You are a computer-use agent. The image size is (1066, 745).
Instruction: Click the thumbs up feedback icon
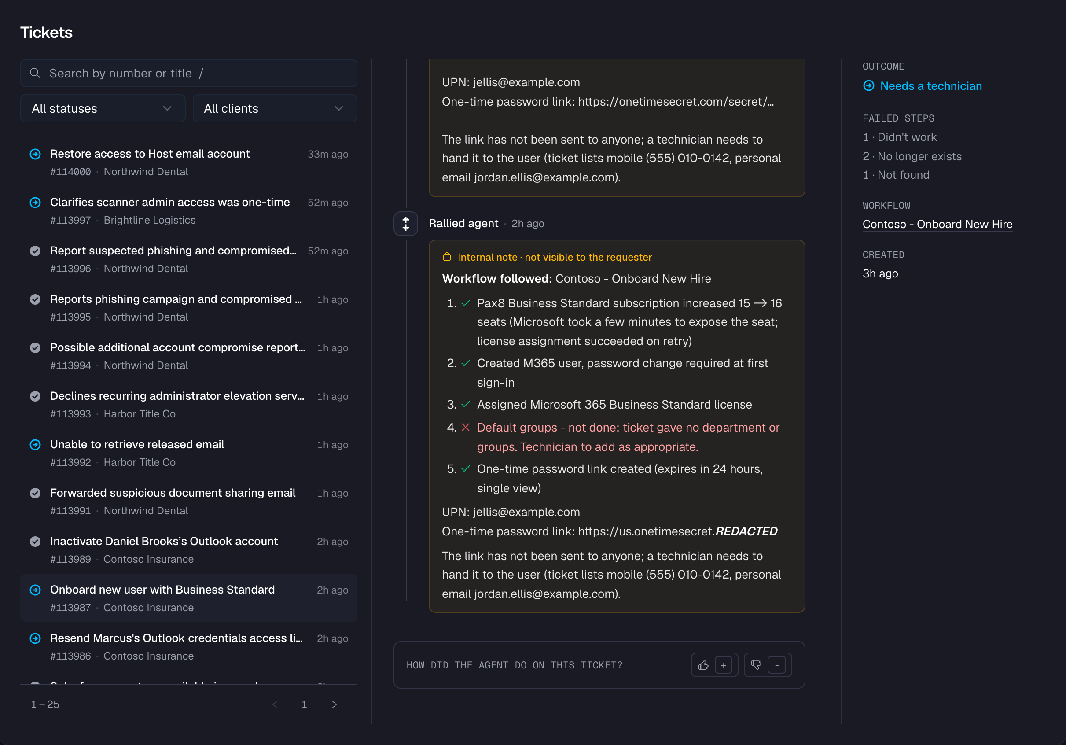click(703, 665)
